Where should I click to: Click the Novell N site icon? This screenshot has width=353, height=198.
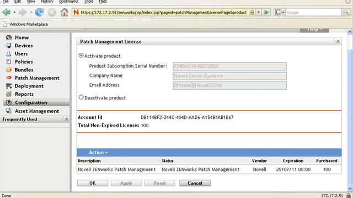(76, 12)
